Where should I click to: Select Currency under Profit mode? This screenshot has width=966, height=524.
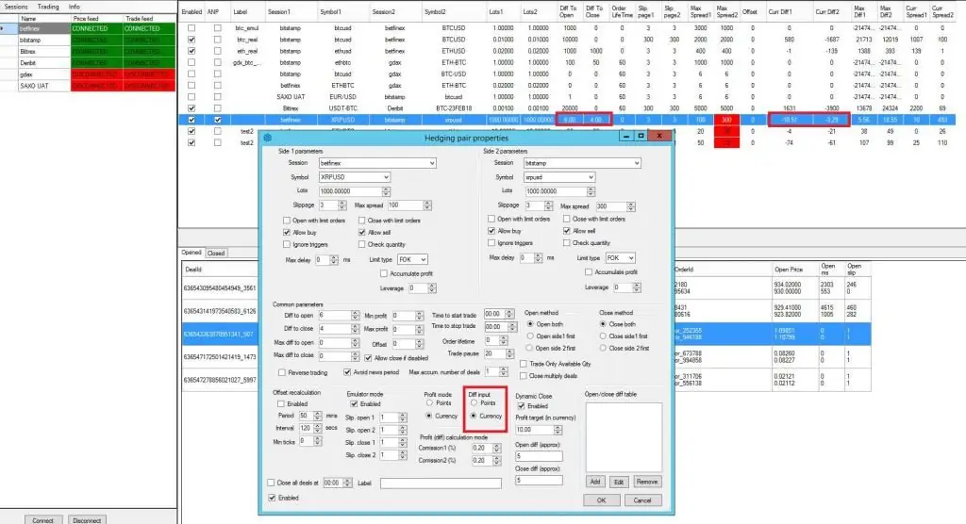click(x=429, y=417)
